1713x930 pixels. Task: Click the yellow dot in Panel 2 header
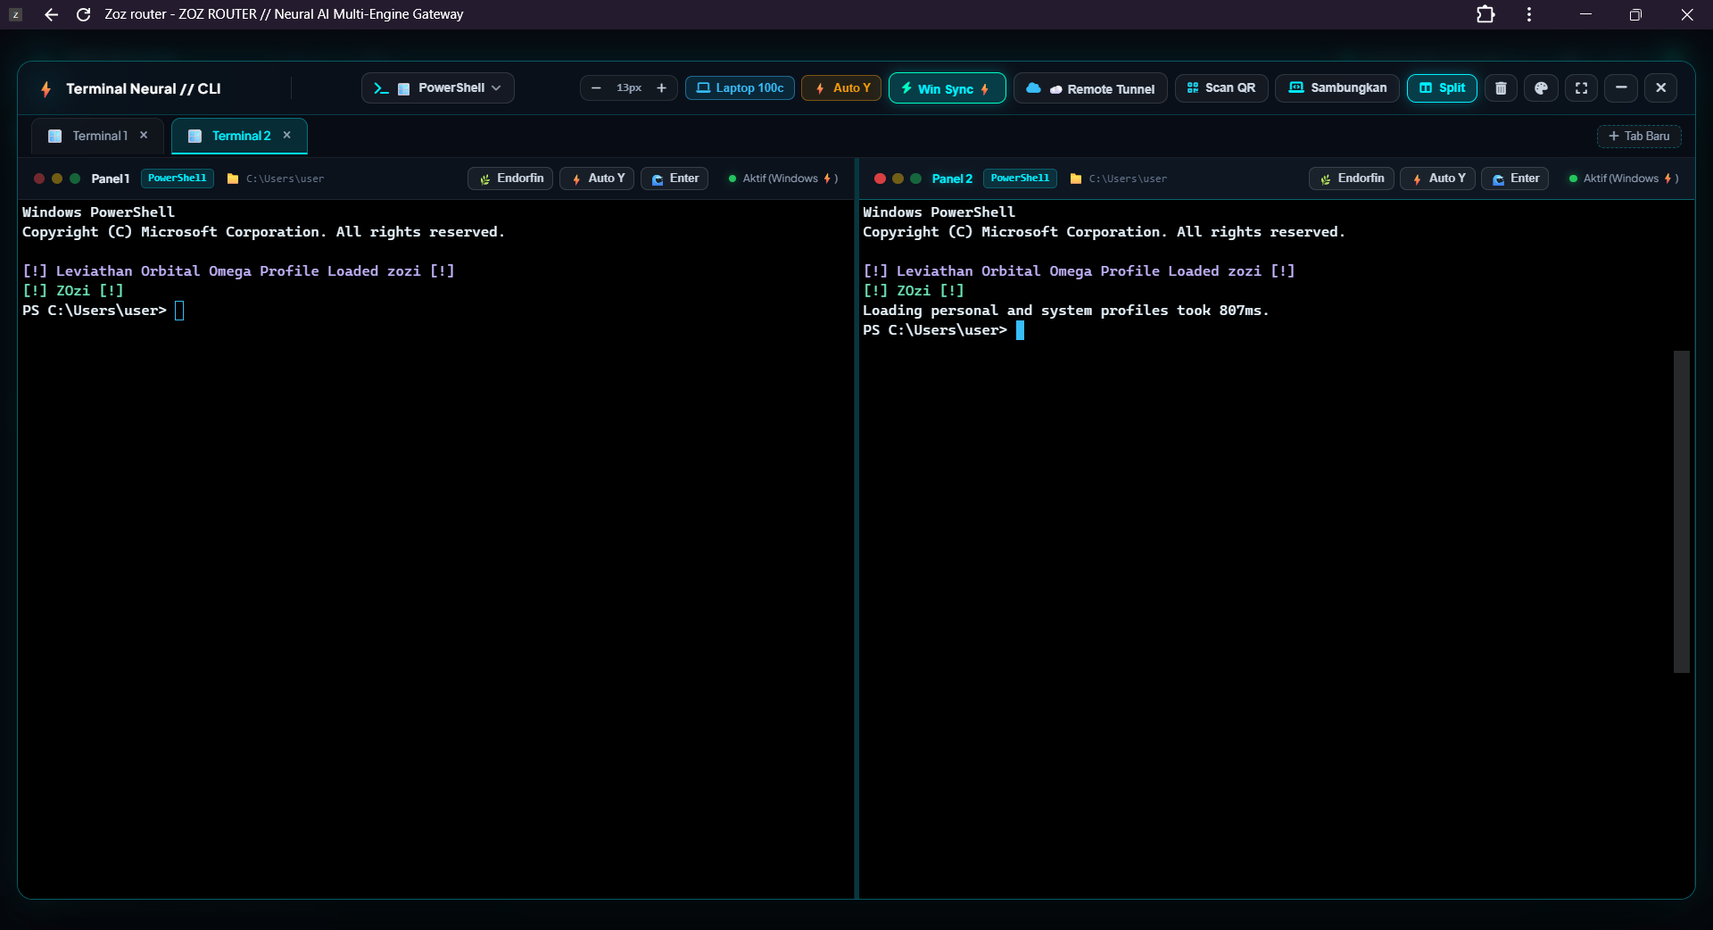click(898, 179)
